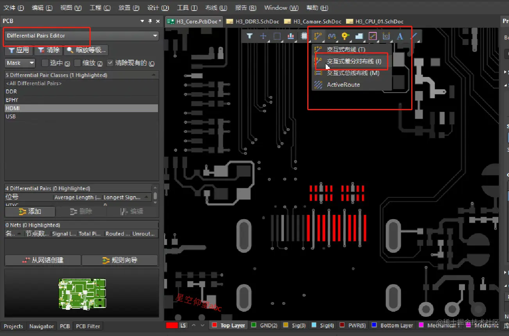This screenshot has width=509, height=336.
Task: Open the 规则向导 rule wizard button
Action: 120,260
